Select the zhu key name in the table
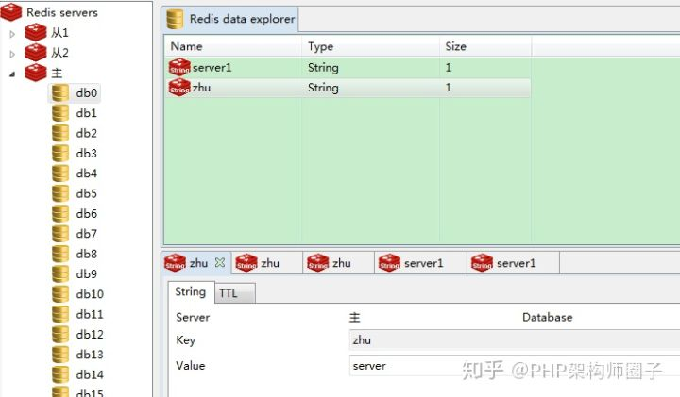680x397 pixels. coord(202,88)
